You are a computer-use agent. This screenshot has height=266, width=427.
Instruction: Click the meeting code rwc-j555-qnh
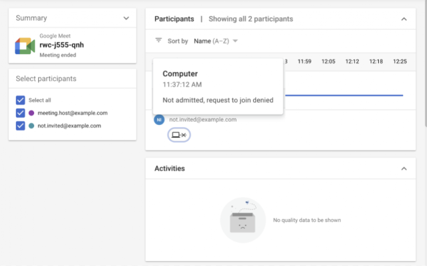pos(61,45)
